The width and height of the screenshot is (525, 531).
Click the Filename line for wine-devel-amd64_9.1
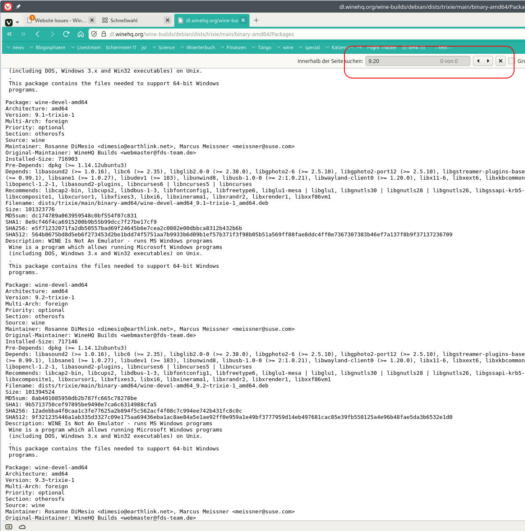click(x=137, y=203)
